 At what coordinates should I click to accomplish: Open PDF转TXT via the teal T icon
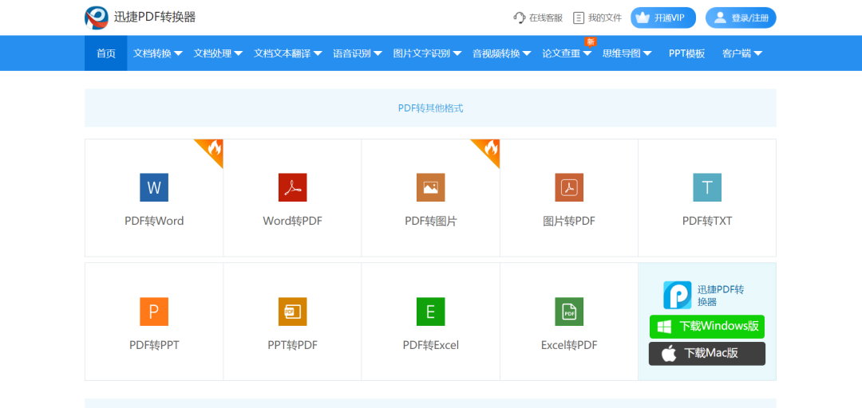(x=707, y=187)
